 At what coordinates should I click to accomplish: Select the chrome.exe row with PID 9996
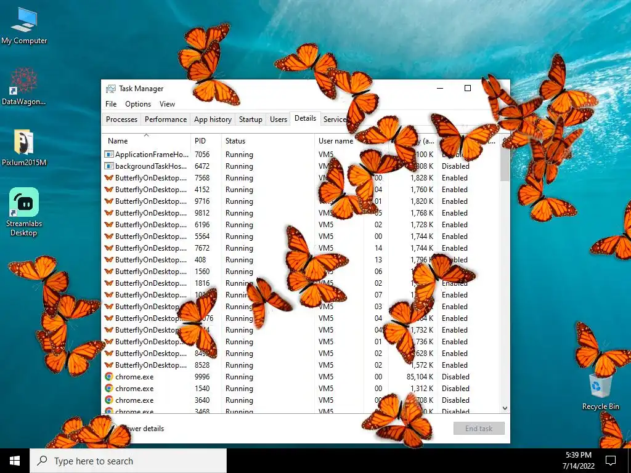click(x=301, y=376)
